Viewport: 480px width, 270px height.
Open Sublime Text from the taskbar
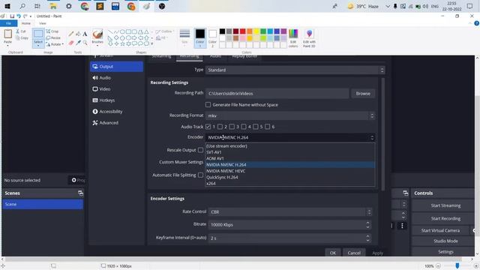point(100,6)
